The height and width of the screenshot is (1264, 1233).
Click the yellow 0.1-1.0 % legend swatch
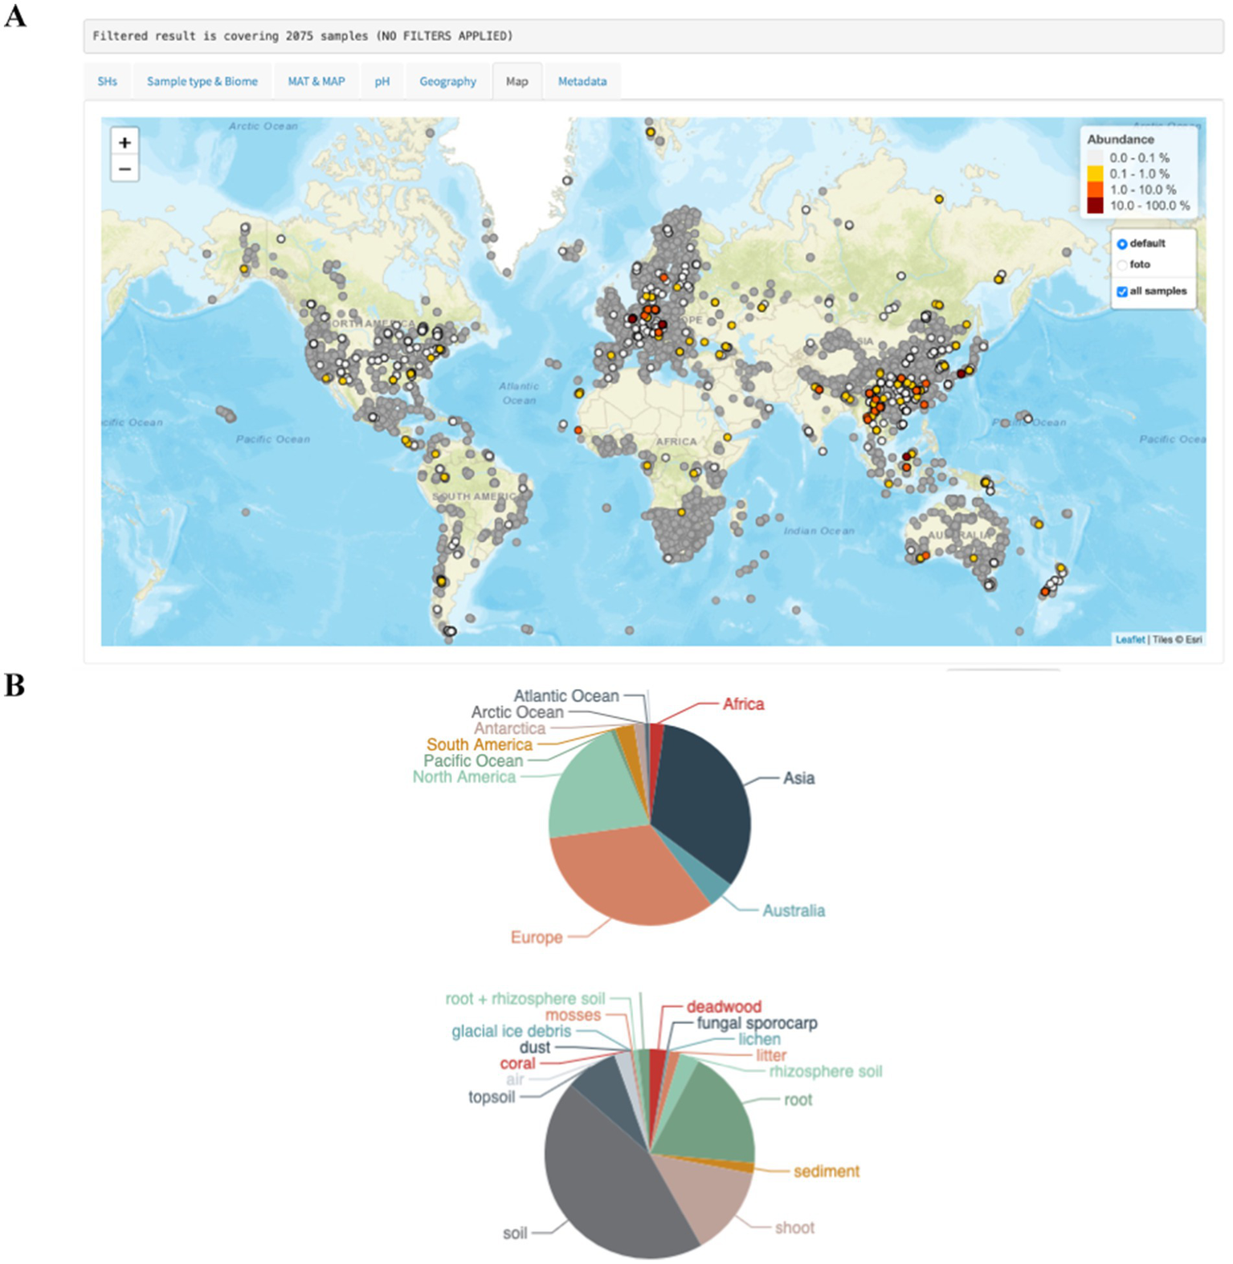[1095, 174]
